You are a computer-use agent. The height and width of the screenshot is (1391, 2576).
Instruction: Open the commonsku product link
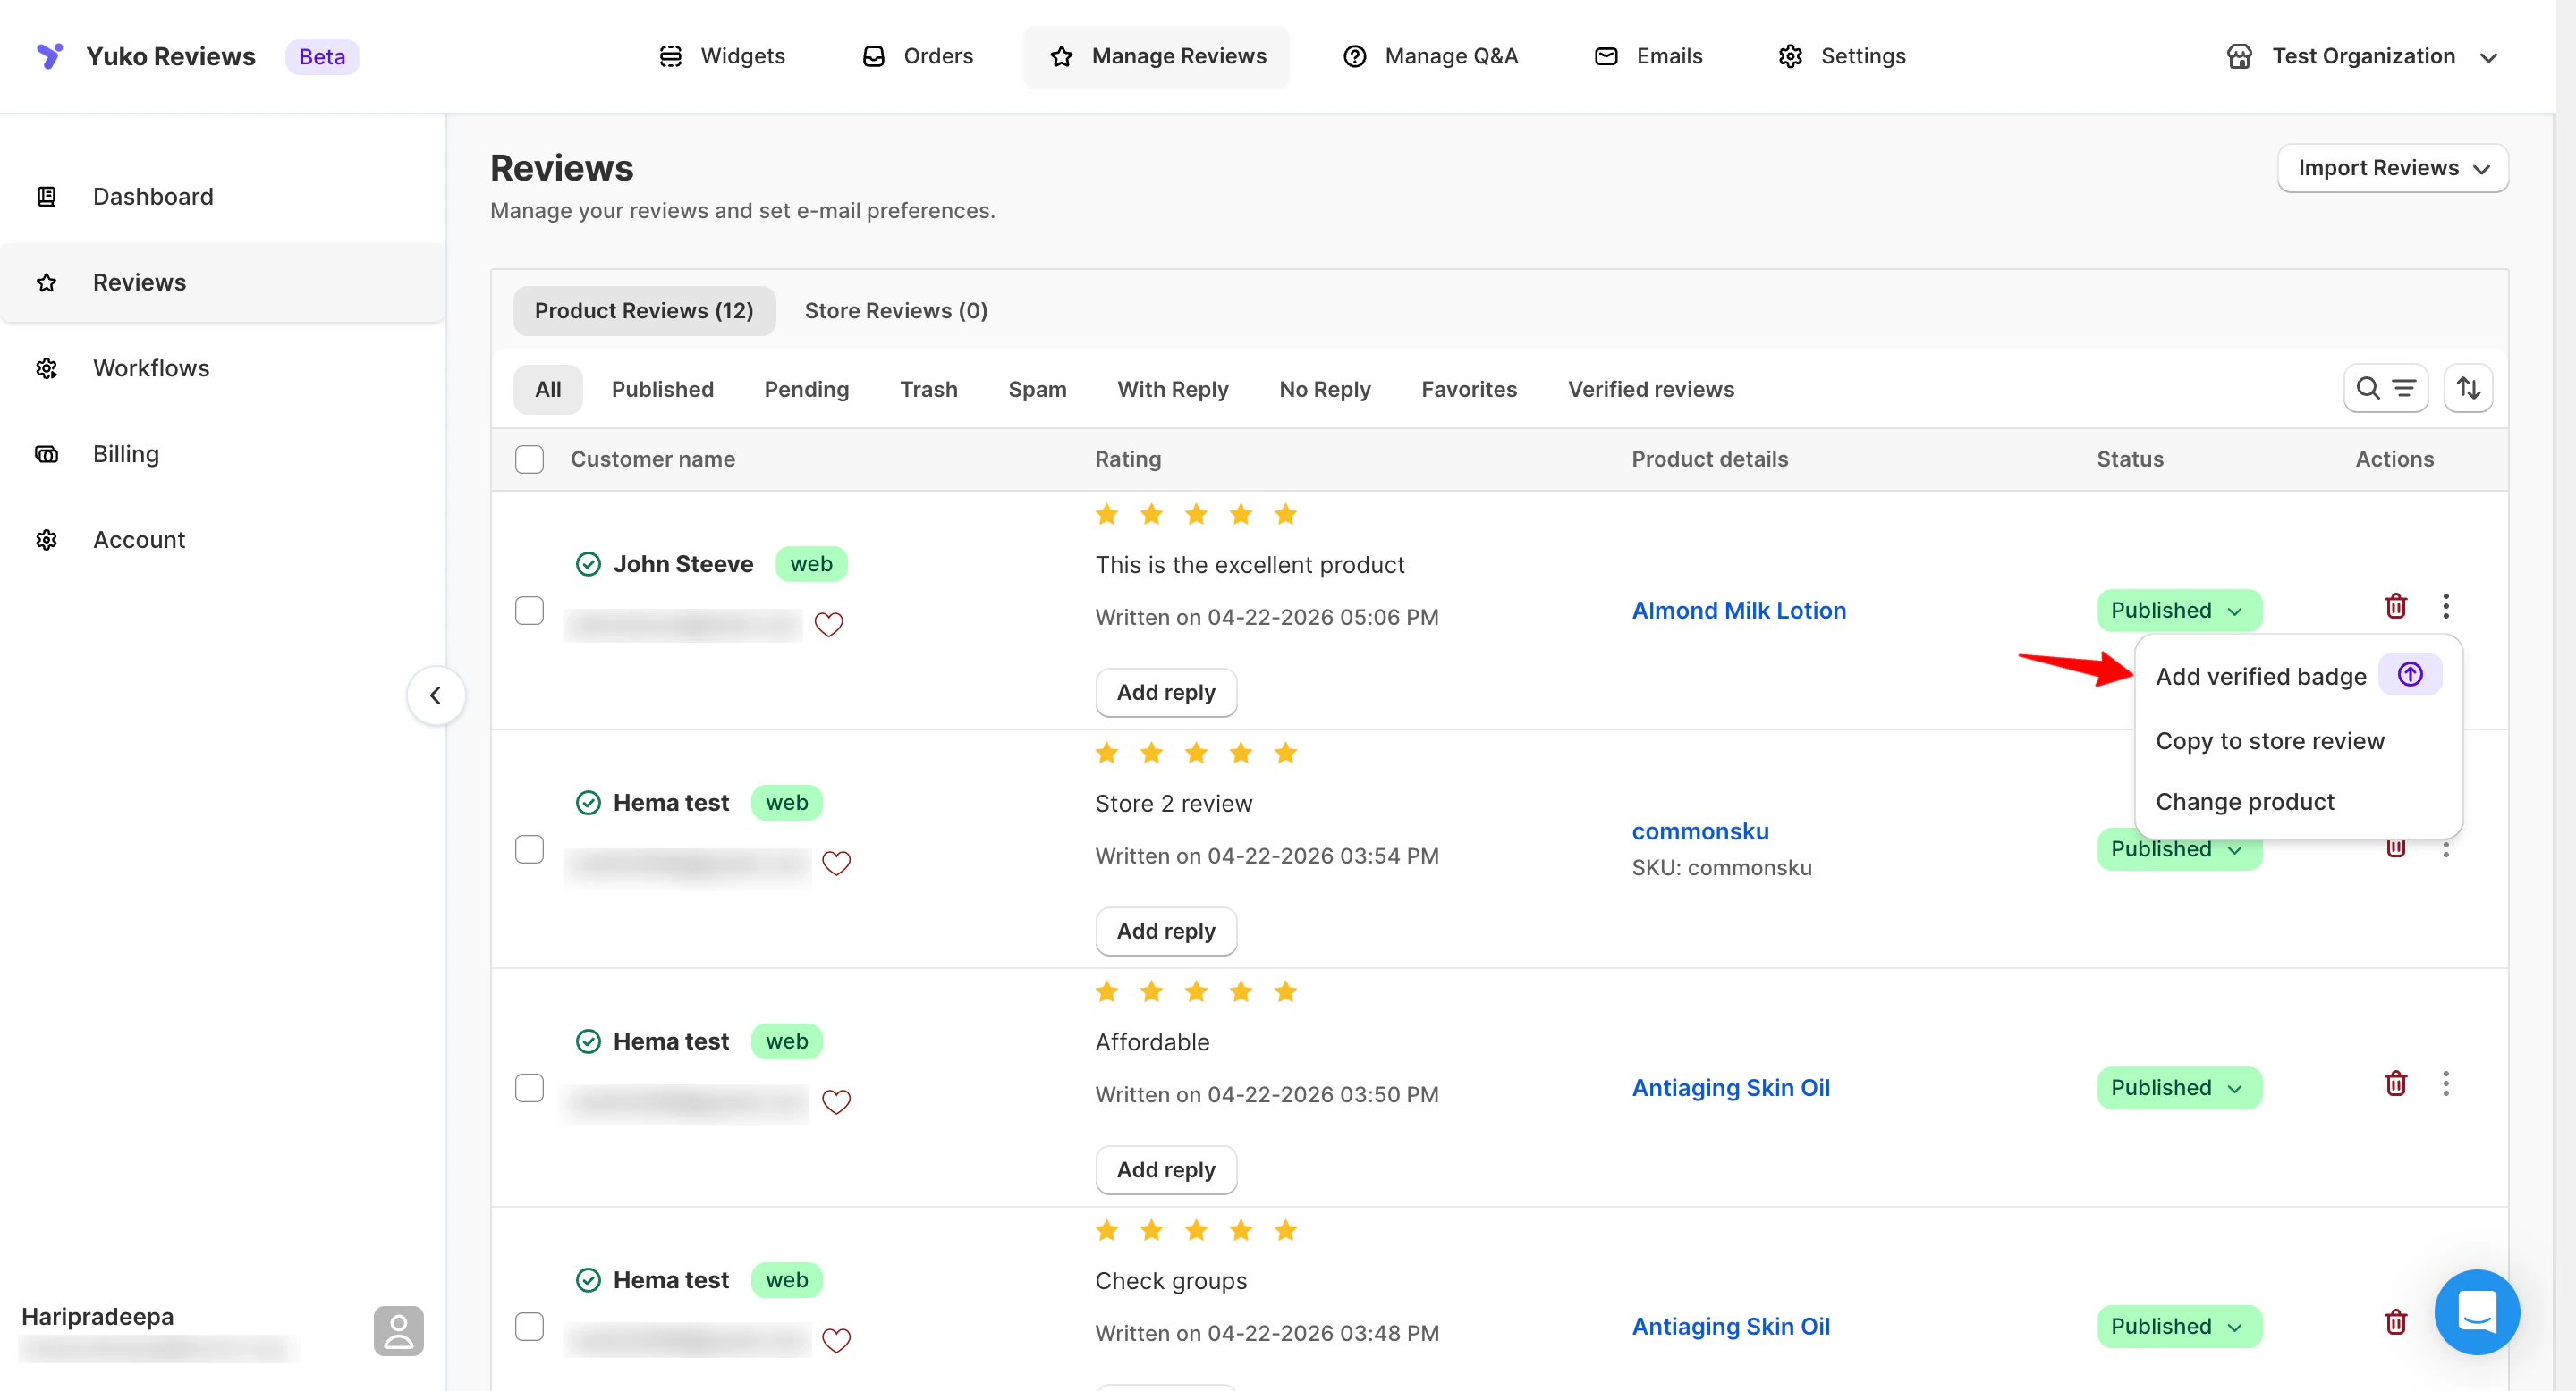point(1700,831)
